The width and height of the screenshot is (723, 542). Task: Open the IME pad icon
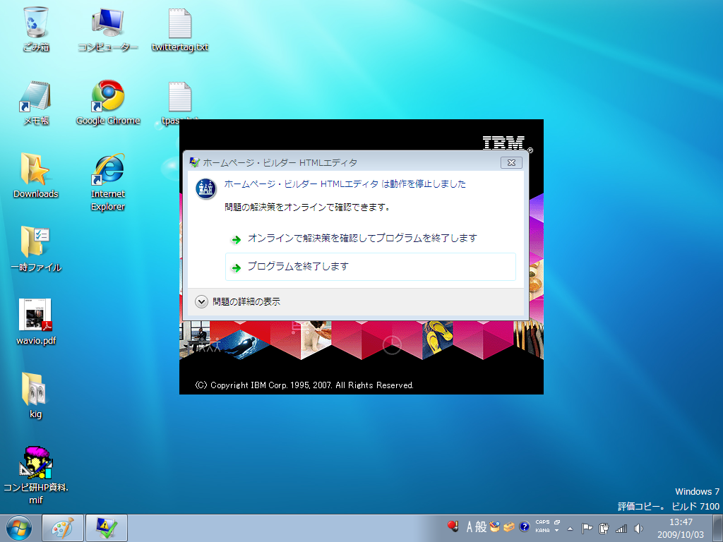495,526
